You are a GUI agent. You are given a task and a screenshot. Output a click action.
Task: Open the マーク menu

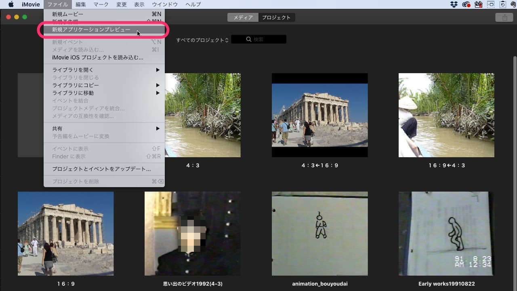[x=101, y=4]
